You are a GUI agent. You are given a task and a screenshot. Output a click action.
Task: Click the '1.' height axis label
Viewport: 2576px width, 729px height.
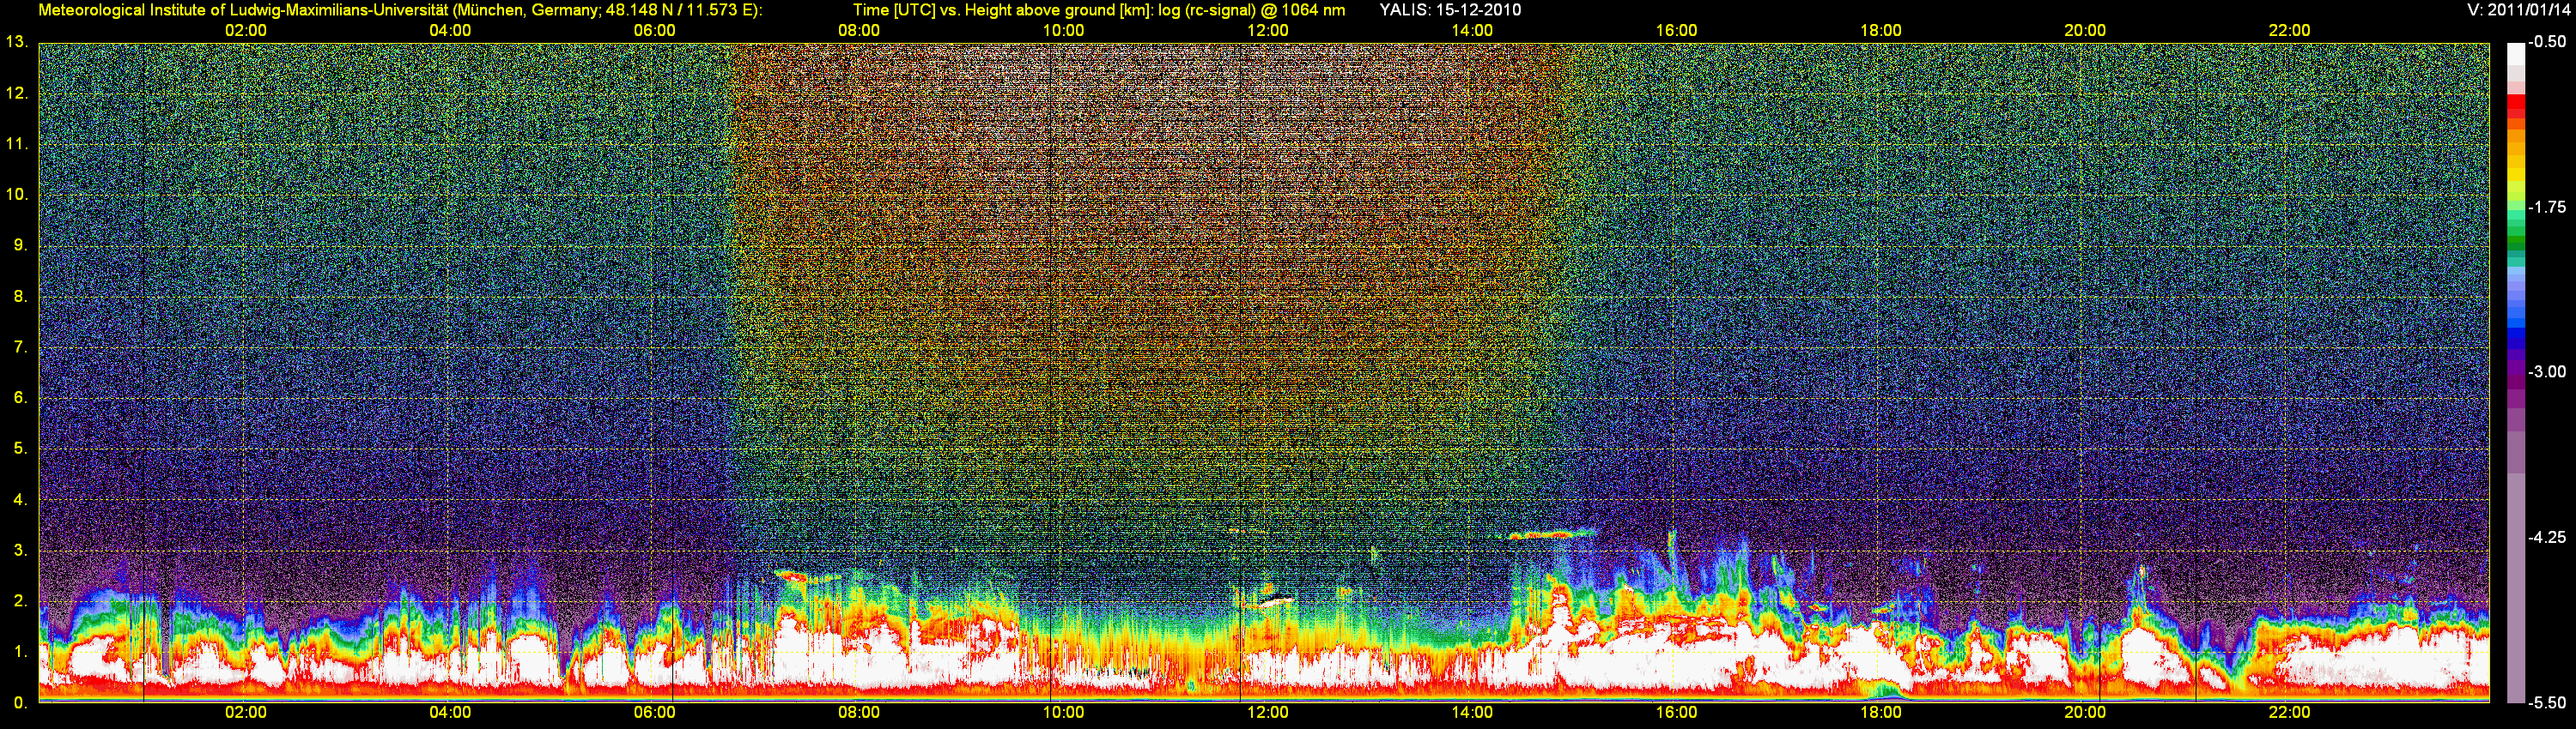click(x=20, y=652)
